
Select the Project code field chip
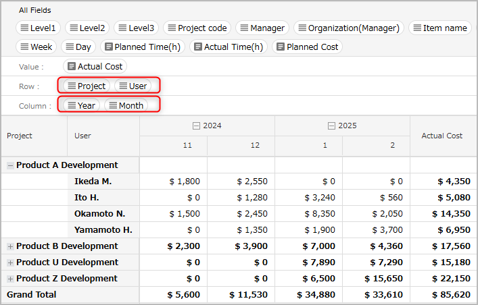[197, 28]
